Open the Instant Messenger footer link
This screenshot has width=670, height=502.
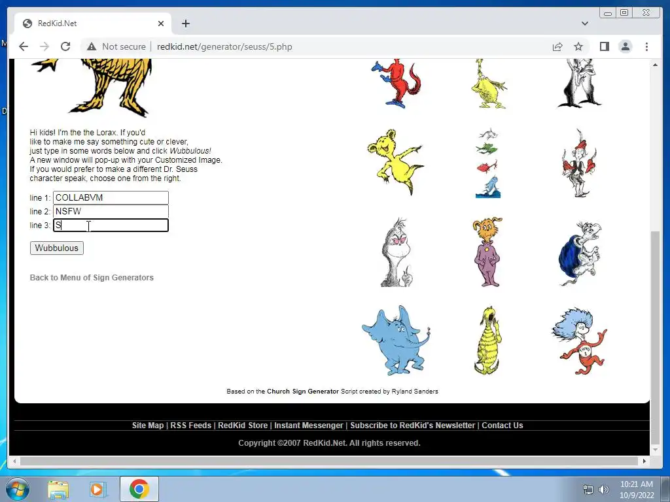click(309, 425)
